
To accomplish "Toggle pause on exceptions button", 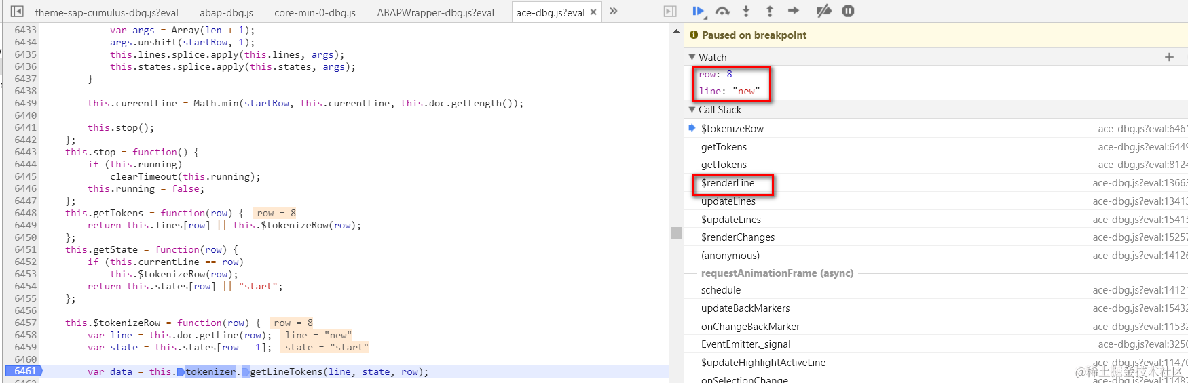I will click(x=848, y=11).
